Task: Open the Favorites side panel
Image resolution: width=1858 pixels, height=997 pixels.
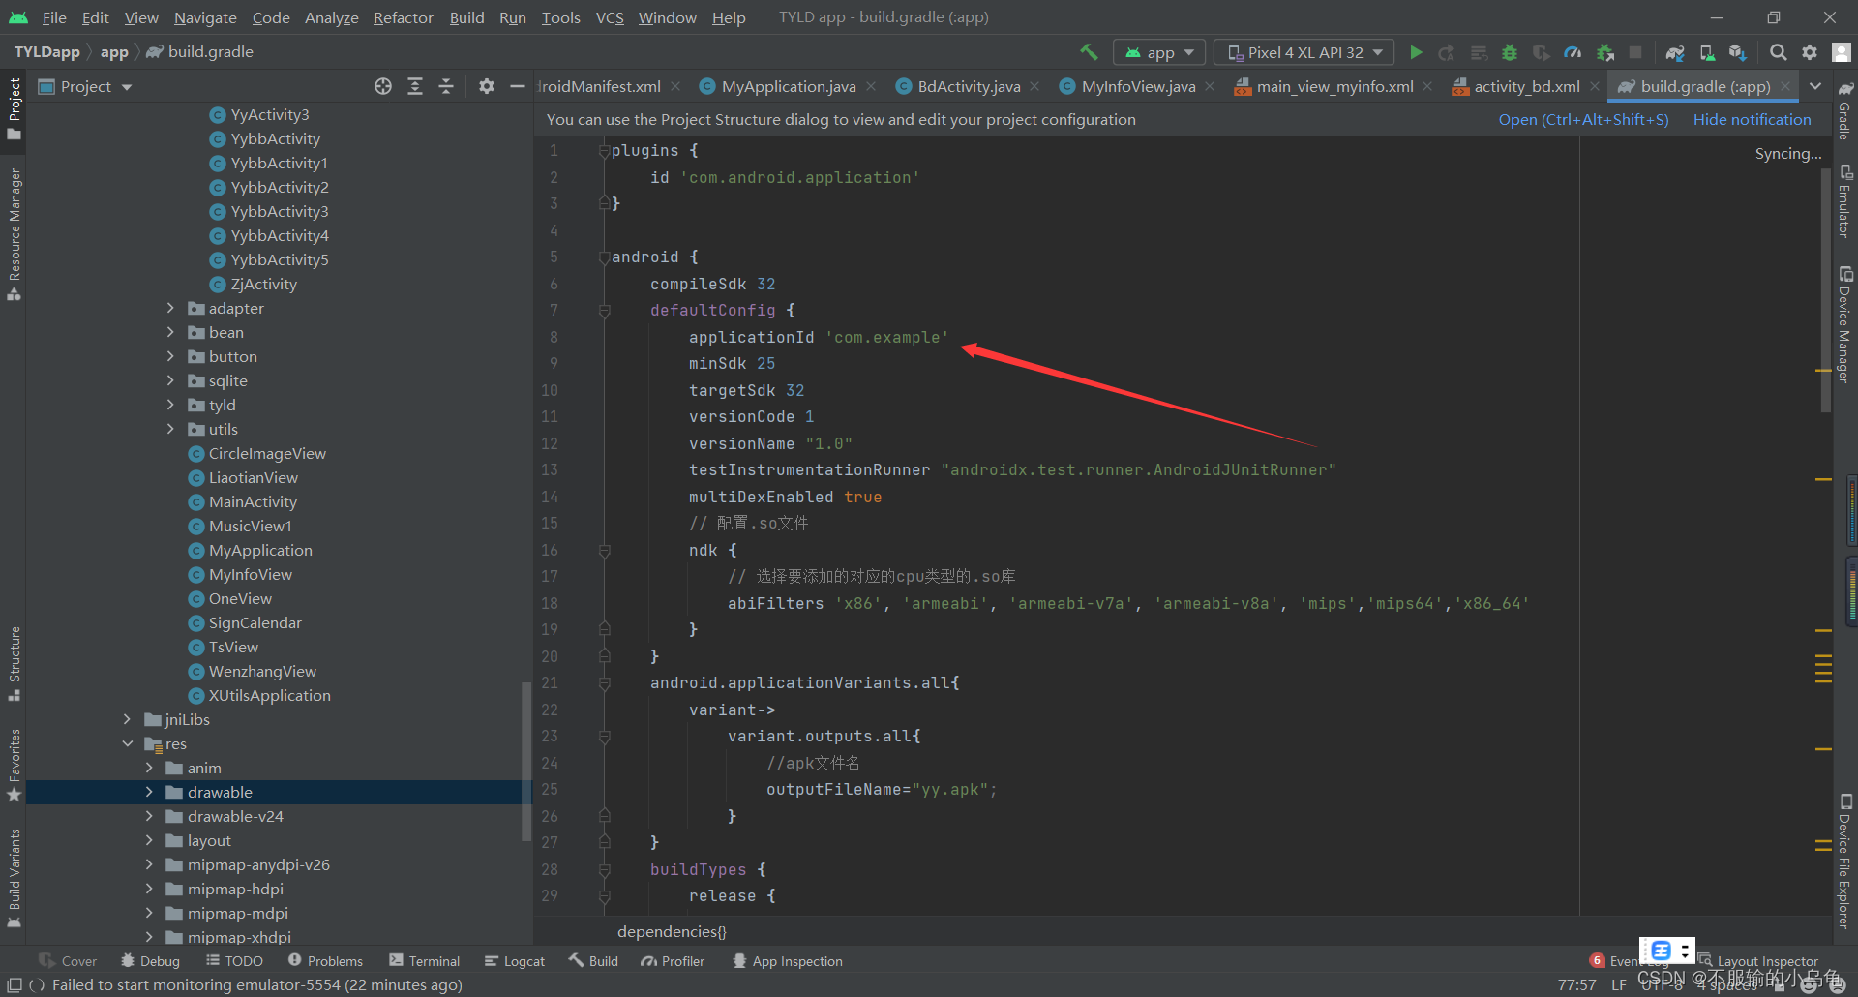Action: click(x=14, y=765)
